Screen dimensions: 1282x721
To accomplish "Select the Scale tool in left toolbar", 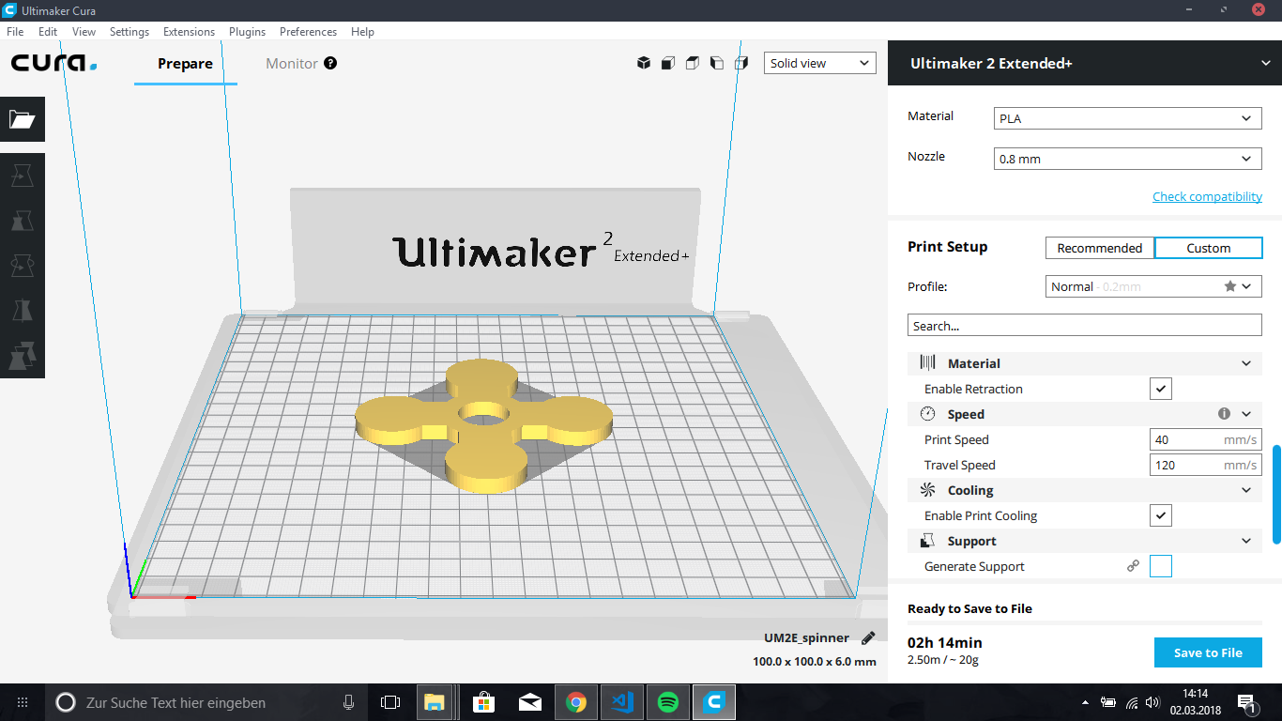I will click(22, 221).
